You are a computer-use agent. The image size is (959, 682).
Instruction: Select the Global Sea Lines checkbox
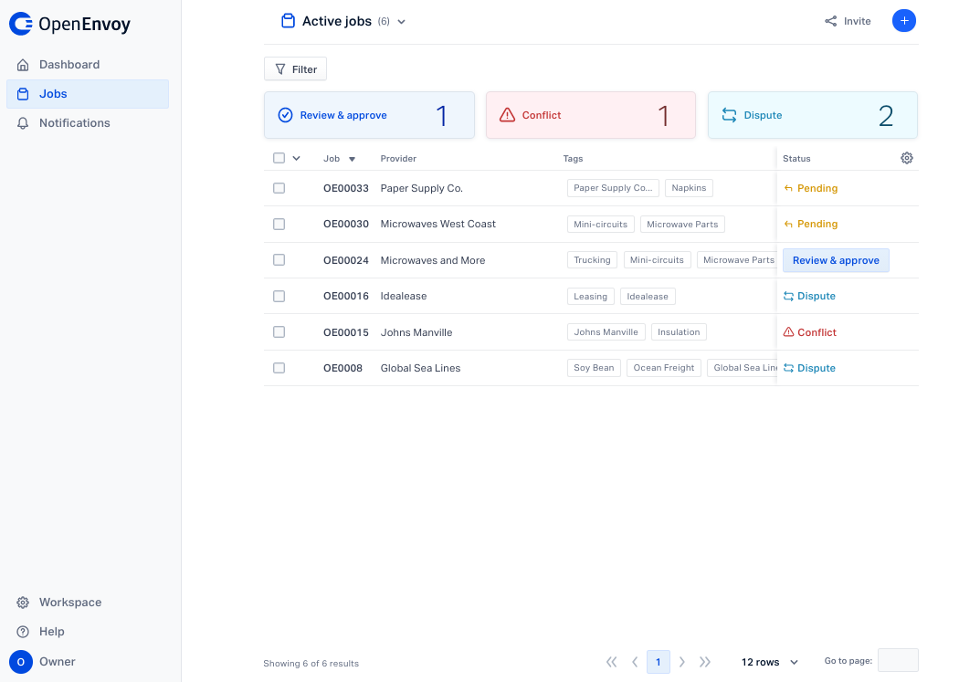click(279, 368)
